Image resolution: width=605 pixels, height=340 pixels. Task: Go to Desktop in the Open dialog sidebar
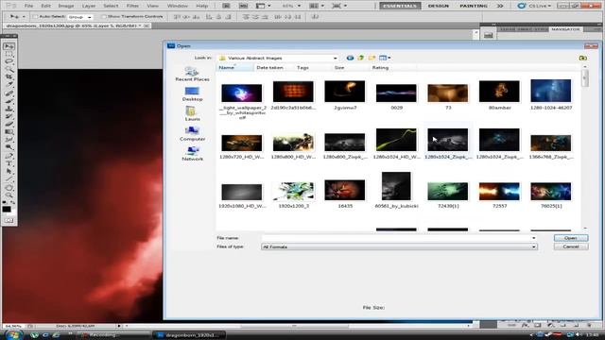[192, 94]
